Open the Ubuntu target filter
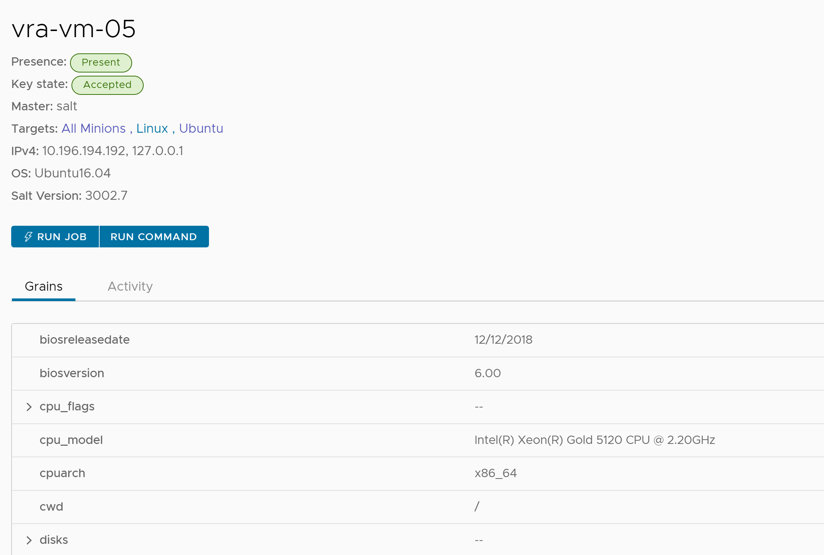Viewport: 824px width, 555px height. [200, 129]
